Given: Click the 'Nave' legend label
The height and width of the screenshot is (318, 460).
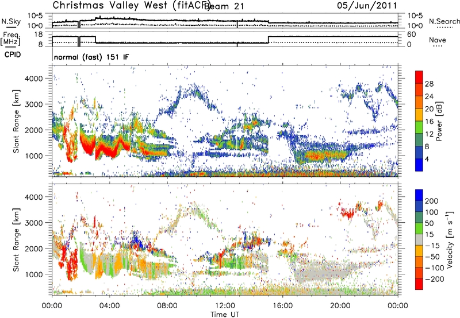Looking at the screenshot, I should (x=437, y=40).
